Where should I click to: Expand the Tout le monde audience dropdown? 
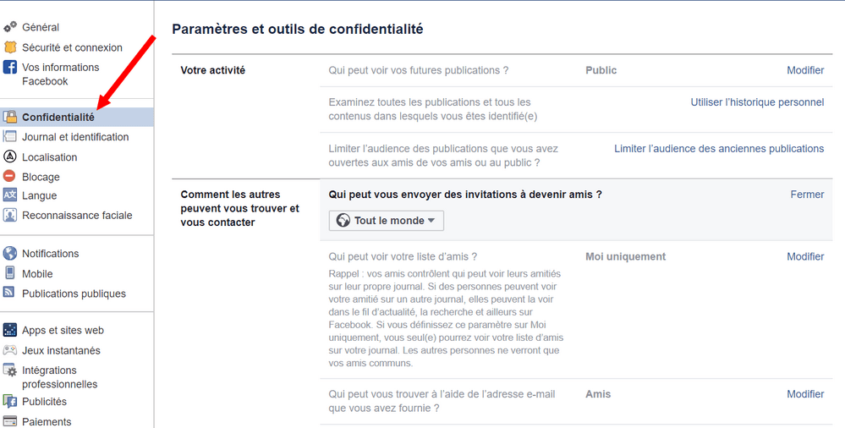387,221
